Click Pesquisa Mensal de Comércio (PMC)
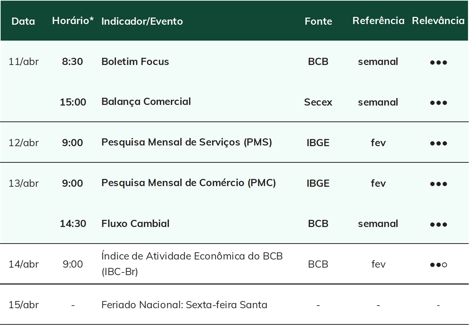The width and height of the screenshot is (469, 327). tap(188, 183)
